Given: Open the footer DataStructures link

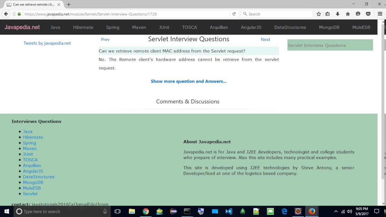Looking at the screenshot, I should pos(39,177).
